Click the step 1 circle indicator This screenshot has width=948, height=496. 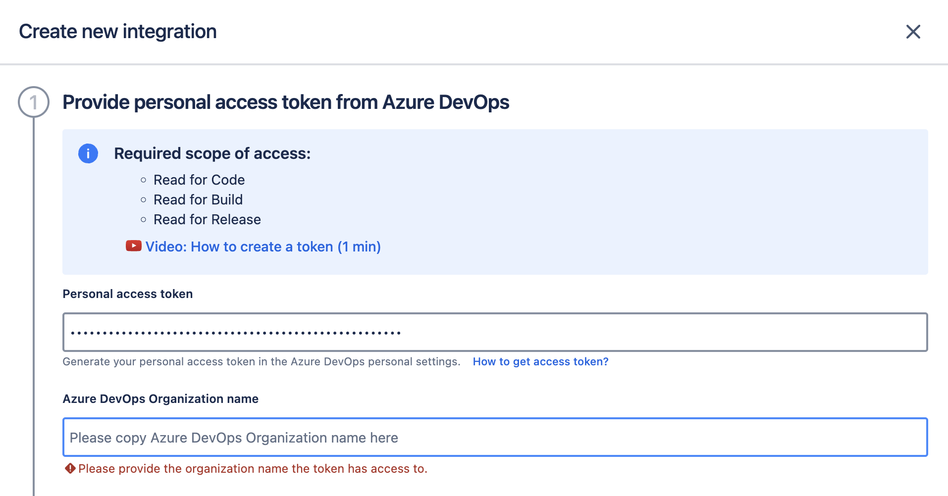pos(34,102)
